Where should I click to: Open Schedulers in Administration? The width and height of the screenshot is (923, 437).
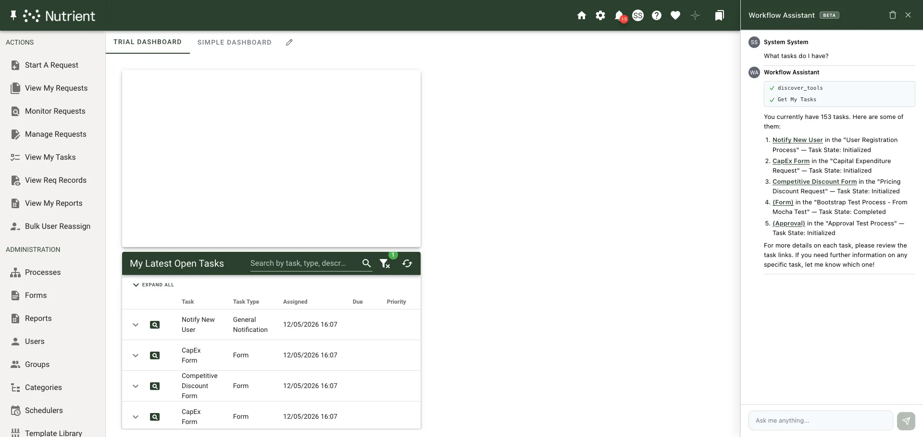coord(52,411)
